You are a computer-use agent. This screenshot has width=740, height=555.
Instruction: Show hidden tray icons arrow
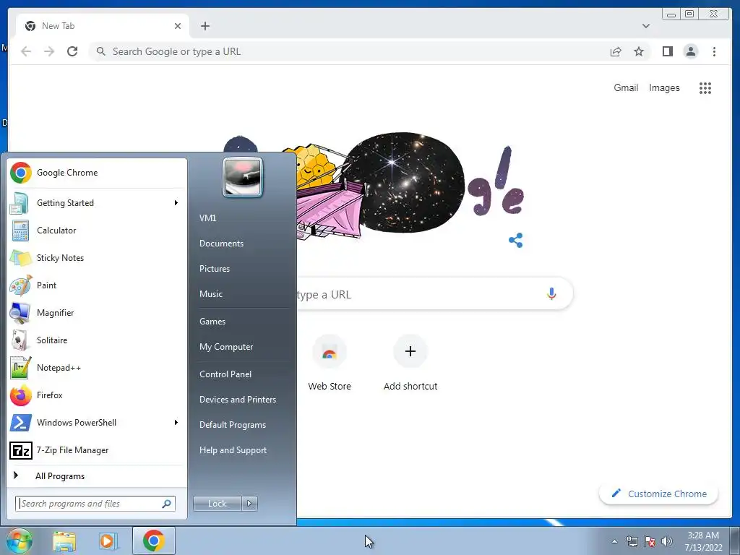point(614,541)
